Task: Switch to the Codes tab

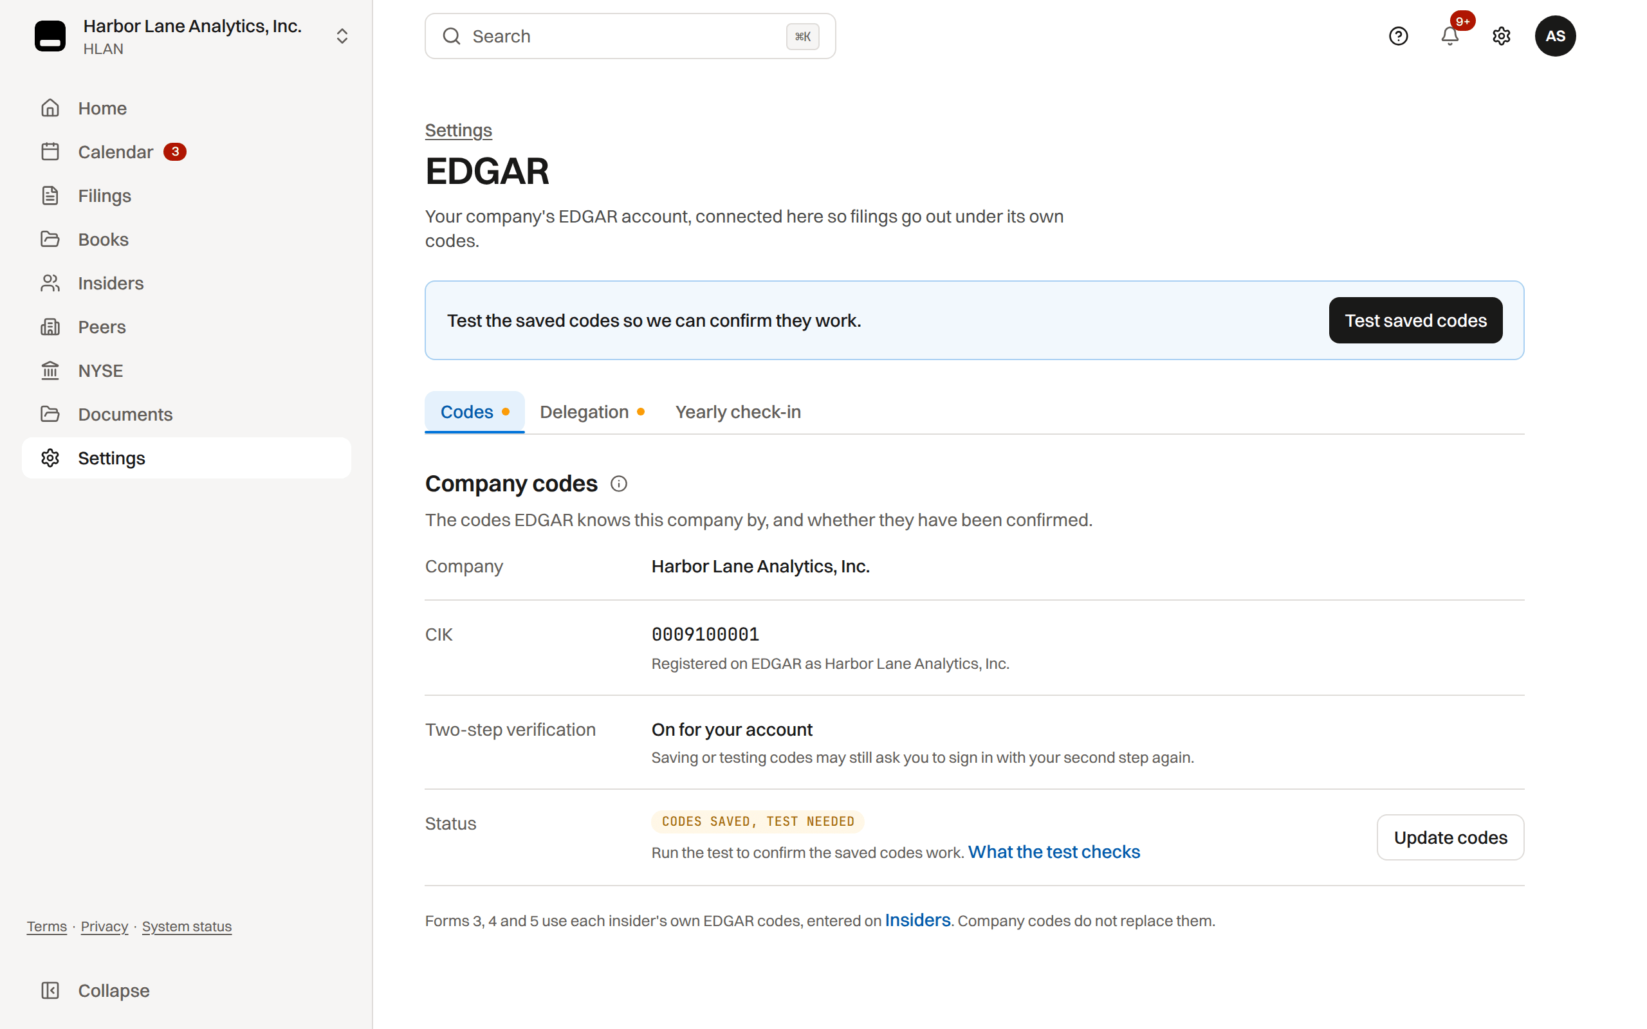Action: pyautogui.click(x=474, y=412)
